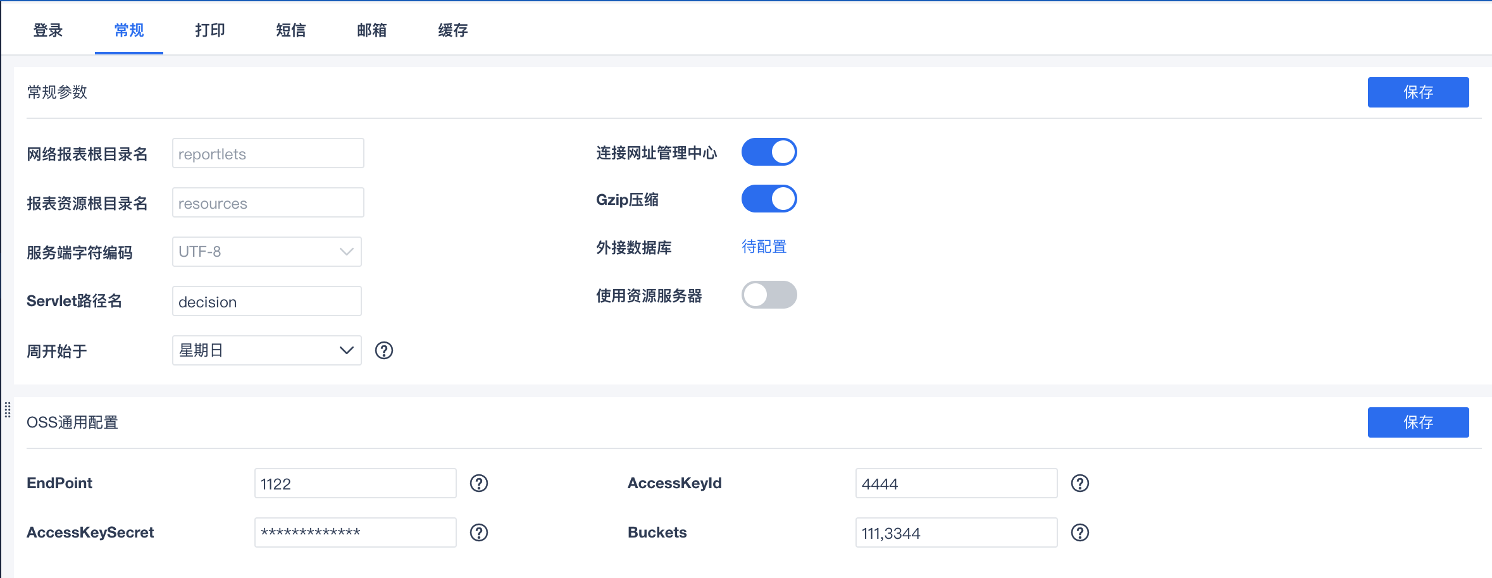The height and width of the screenshot is (578, 1492).
Task: Disable the 连接网址管理中心 switch
Action: (x=769, y=152)
